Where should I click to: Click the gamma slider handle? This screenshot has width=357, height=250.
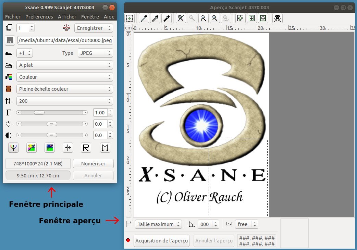pyautogui.click(x=39, y=113)
